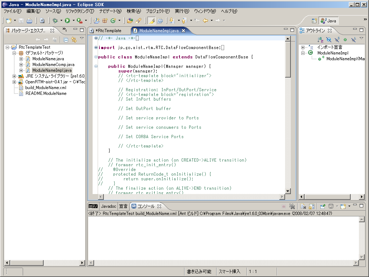Open the プロジェクト(P) menu
The image size is (369, 277).
[x=158, y=11]
